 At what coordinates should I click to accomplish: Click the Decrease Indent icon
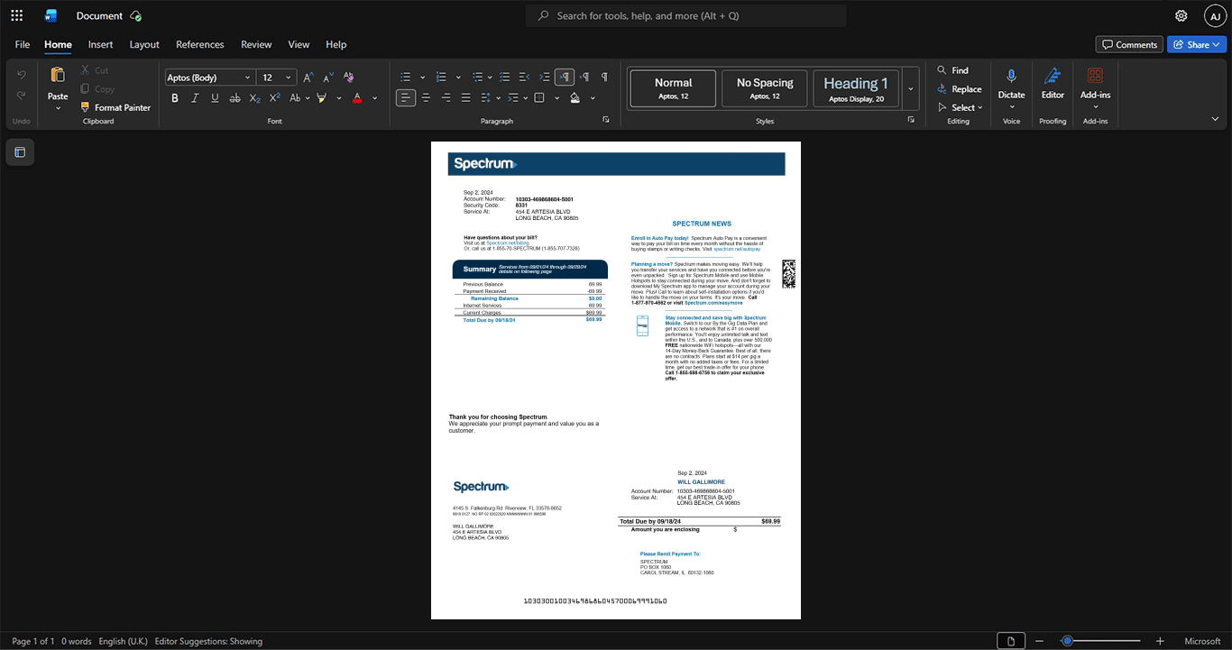[524, 78]
